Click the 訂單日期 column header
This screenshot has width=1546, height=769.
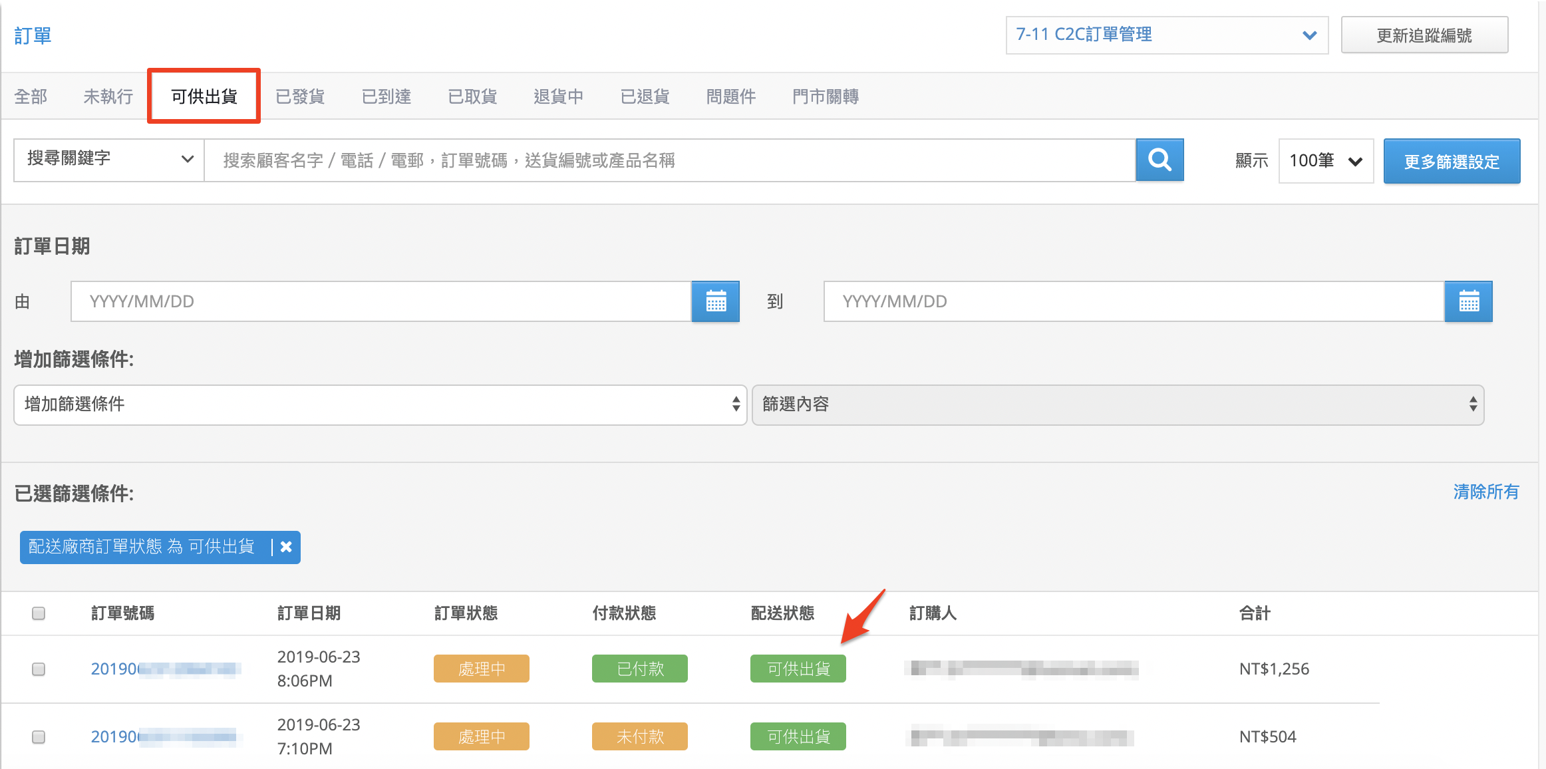[x=309, y=613]
